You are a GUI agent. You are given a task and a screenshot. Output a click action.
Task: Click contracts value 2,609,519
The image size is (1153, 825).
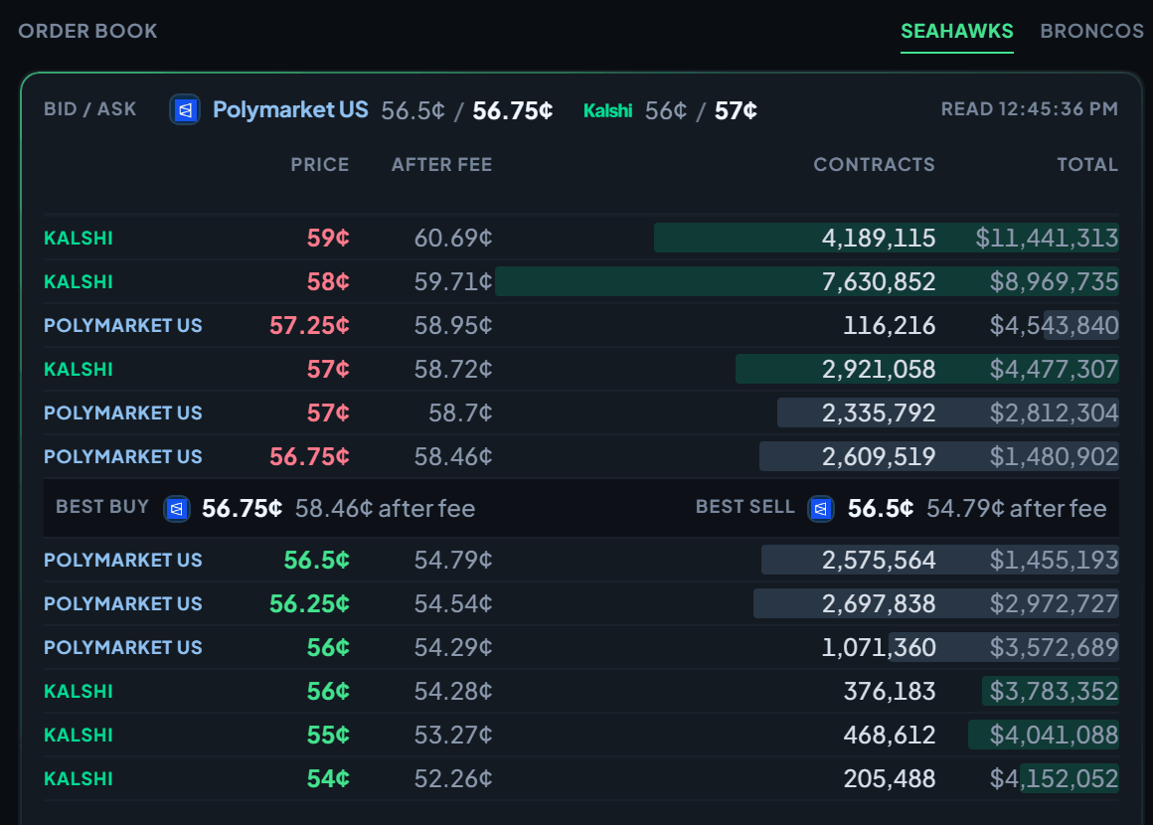[x=878, y=456]
